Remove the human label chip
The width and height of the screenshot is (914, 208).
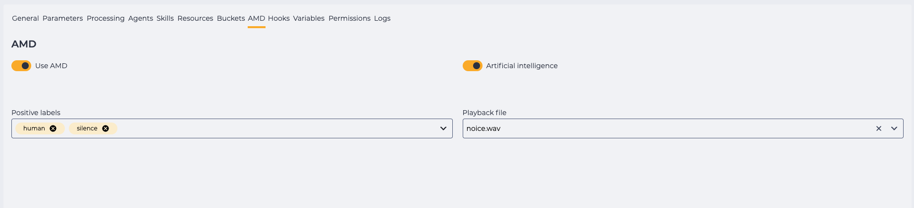click(53, 128)
